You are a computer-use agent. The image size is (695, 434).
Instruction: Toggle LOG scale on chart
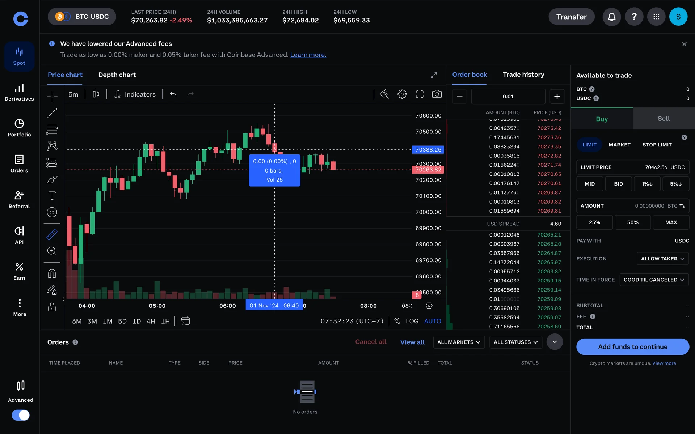pos(412,321)
